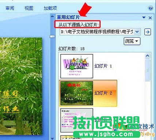This screenshot has height=140, width=156.
Task: Click the 重用幻灯片 pane title
Action: tap(68, 17)
